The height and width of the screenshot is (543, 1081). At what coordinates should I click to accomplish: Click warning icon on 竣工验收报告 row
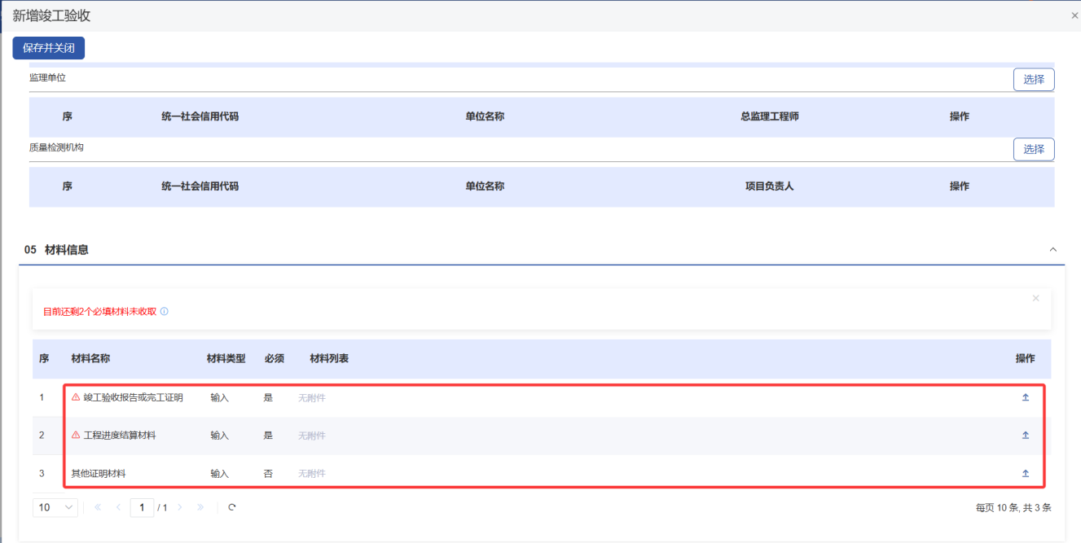76,398
